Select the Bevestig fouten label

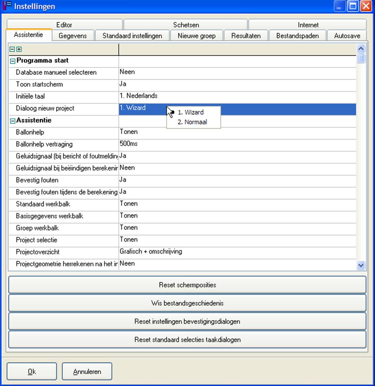[37, 180]
